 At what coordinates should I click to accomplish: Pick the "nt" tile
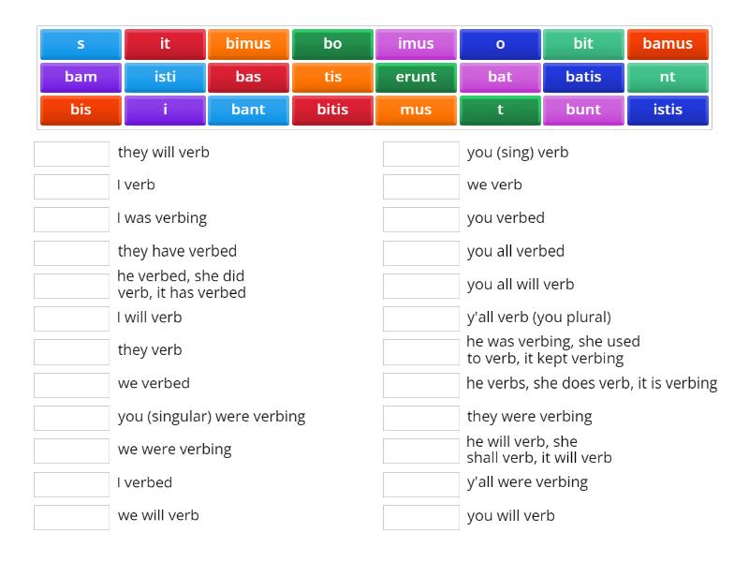[x=668, y=77]
